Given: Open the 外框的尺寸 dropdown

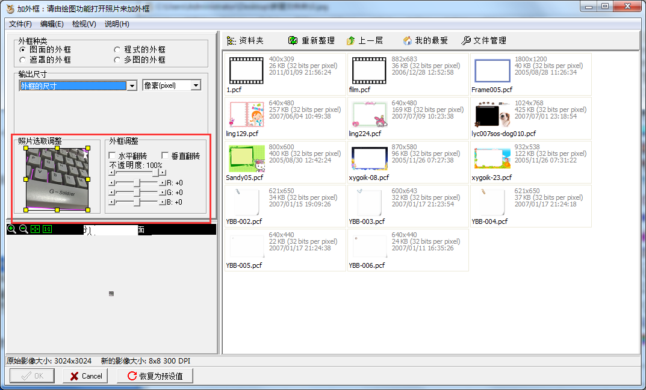Looking at the screenshot, I should click(131, 85).
